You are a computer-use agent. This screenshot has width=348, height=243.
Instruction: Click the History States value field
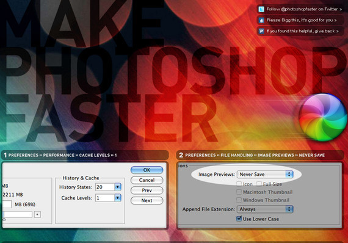pyautogui.click(x=105, y=187)
